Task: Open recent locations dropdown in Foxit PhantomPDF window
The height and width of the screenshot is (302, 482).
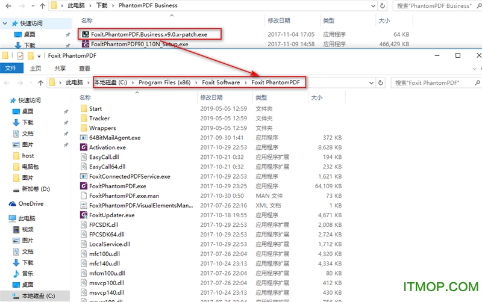Action: click(31, 82)
